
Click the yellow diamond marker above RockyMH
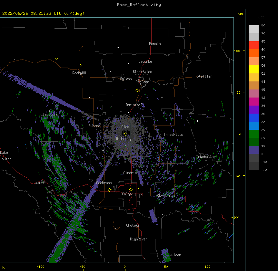pyautogui.click(x=80, y=66)
